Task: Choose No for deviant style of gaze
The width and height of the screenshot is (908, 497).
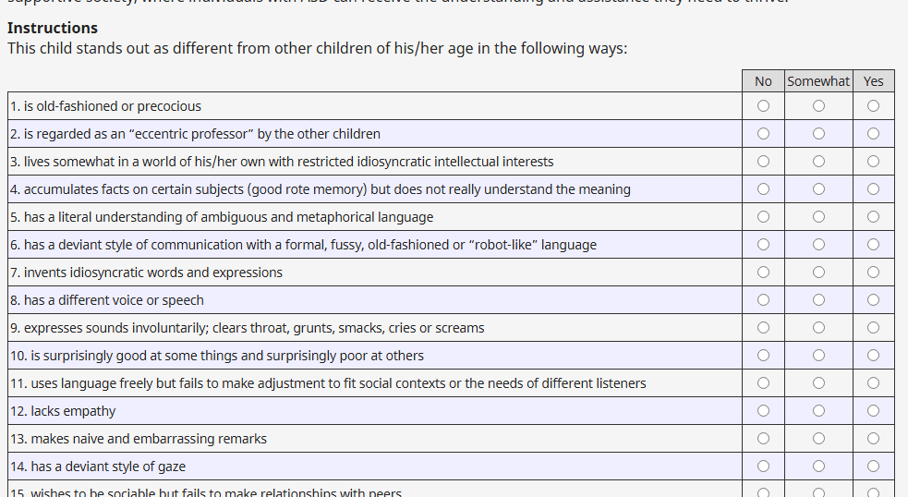Action: pos(763,467)
